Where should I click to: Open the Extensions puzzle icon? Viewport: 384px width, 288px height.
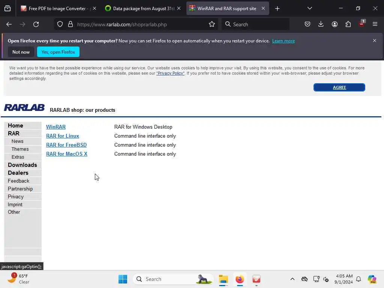pos(348,24)
